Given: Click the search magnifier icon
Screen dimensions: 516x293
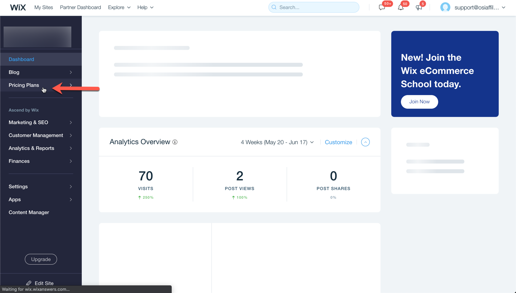Looking at the screenshot, I should [274, 7].
